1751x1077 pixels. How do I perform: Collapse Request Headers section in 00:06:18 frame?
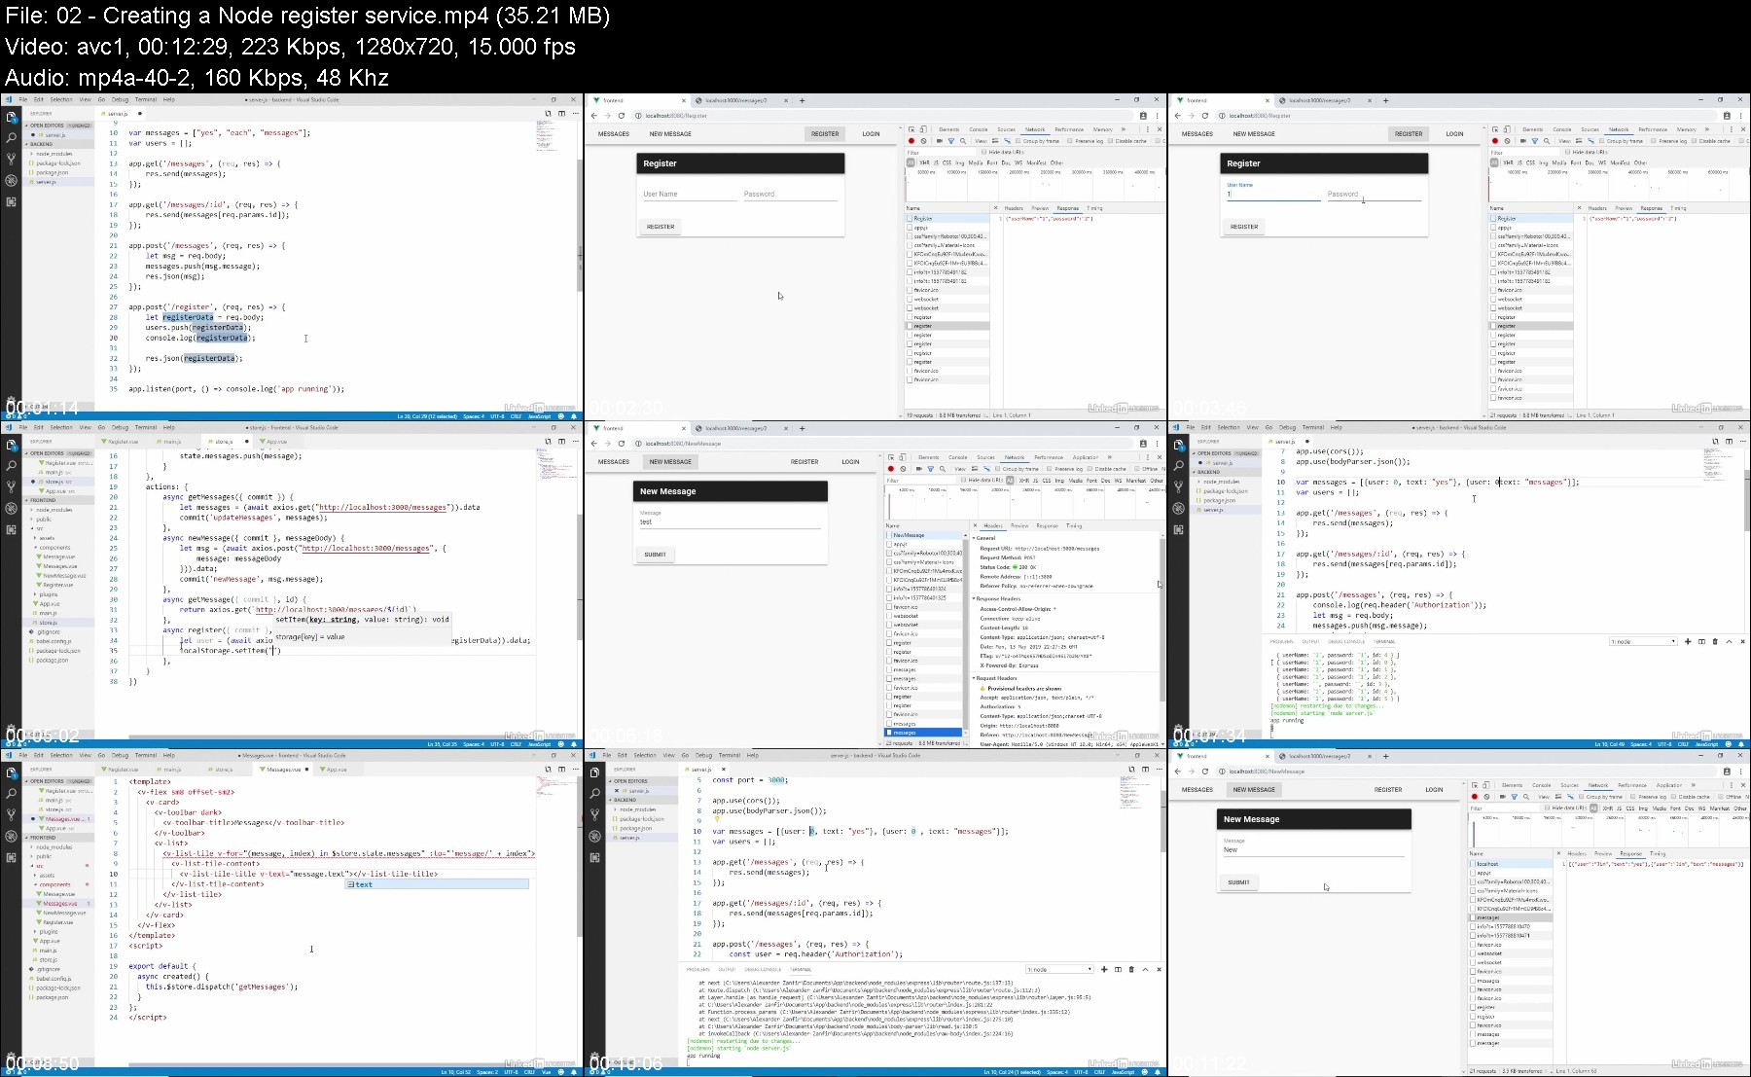pos(996,678)
